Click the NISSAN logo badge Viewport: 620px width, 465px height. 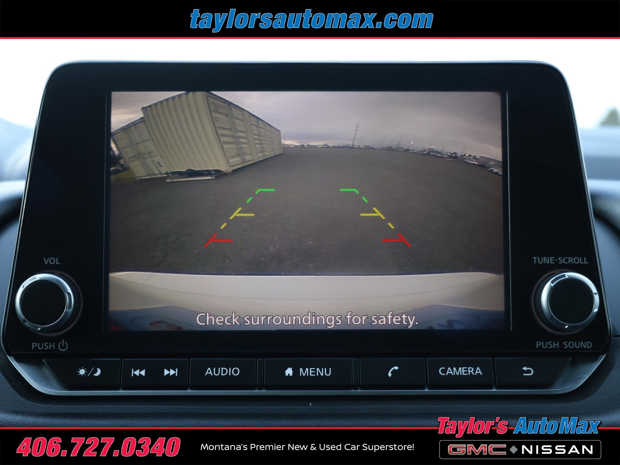pos(557,450)
